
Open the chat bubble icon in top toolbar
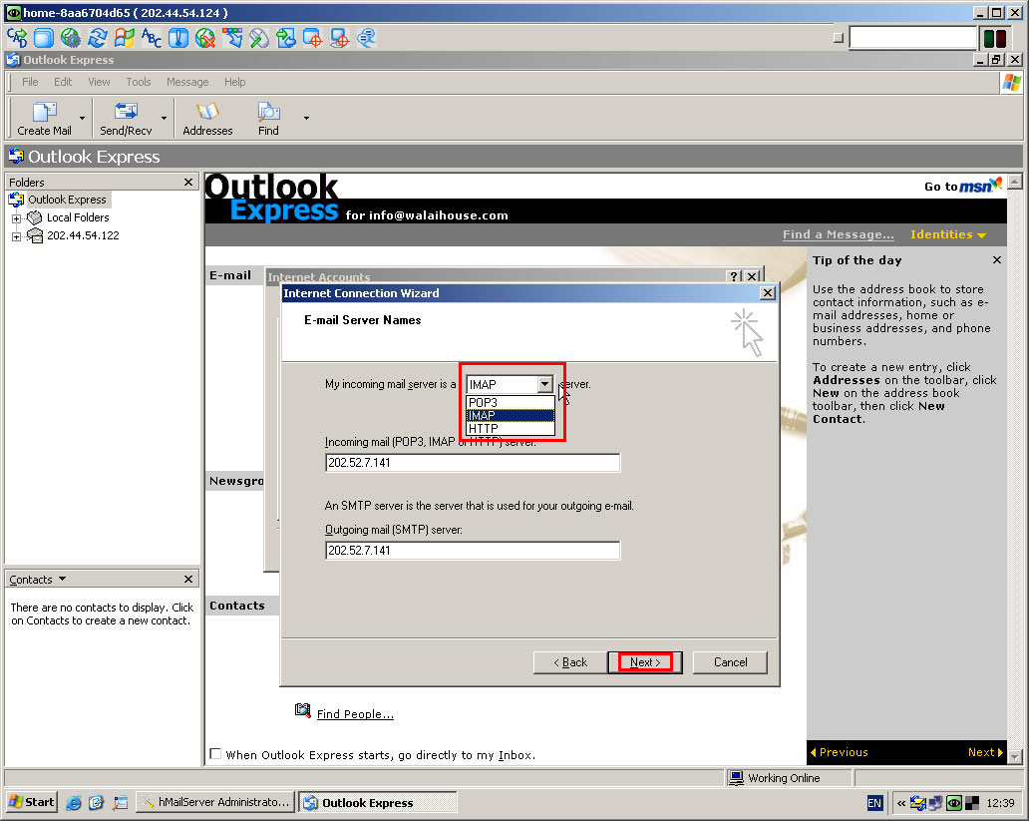[x=367, y=38]
